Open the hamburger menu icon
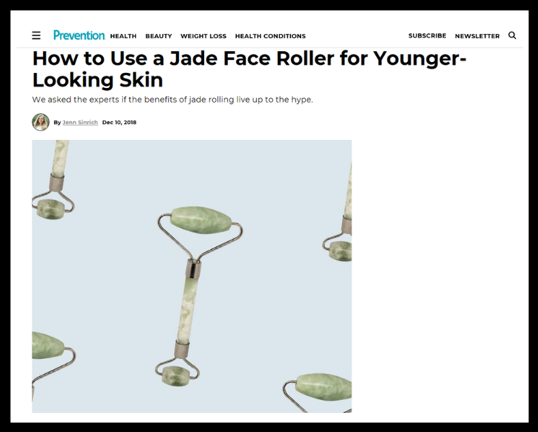538x432 pixels. [36, 35]
